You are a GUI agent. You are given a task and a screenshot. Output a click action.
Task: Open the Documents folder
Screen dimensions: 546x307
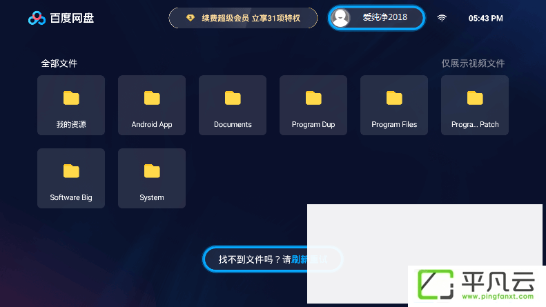[233, 105]
